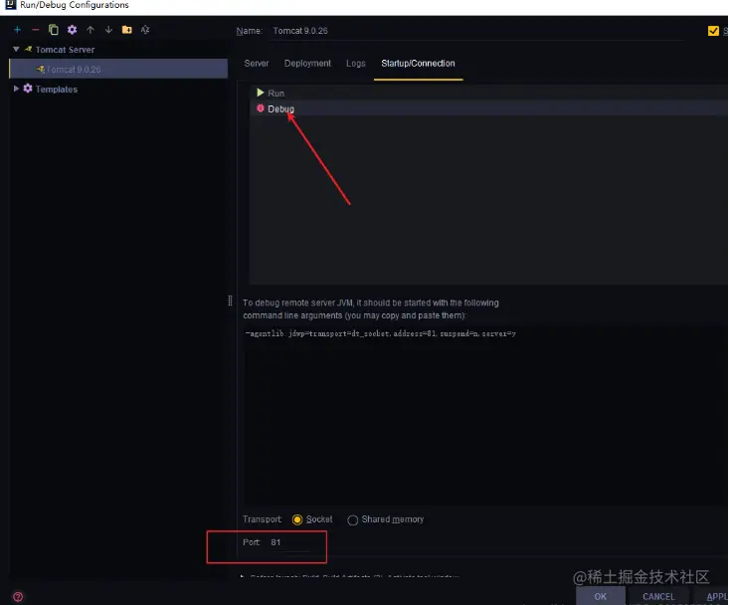Move configuration down with arrow

tap(108, 30)
